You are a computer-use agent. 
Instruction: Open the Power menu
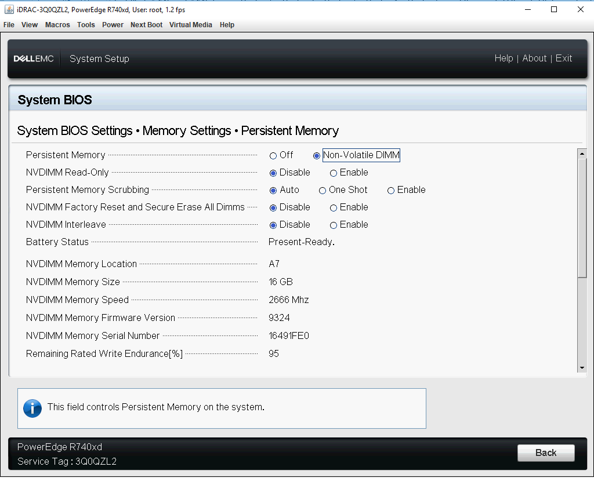point(113,24)
